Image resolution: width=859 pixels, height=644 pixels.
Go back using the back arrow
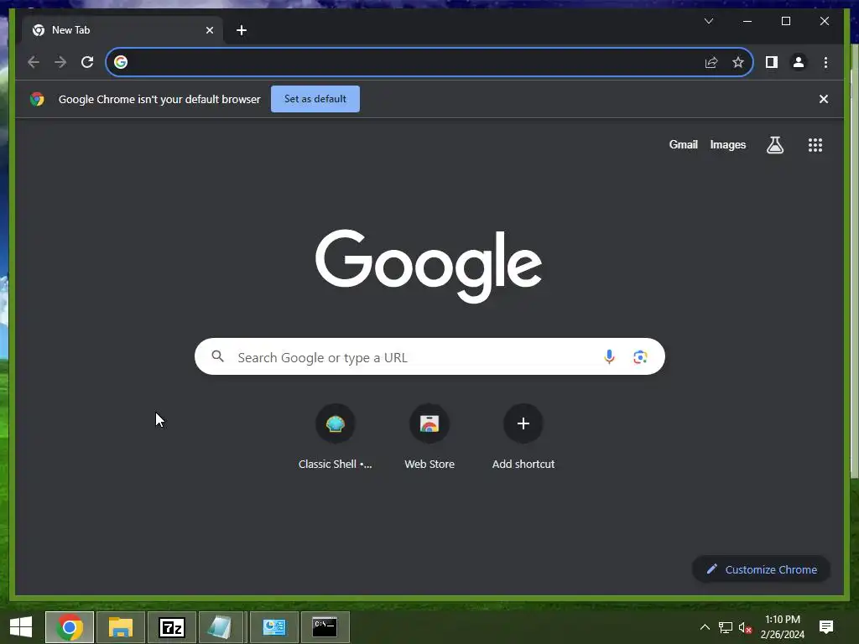(34, 62)
